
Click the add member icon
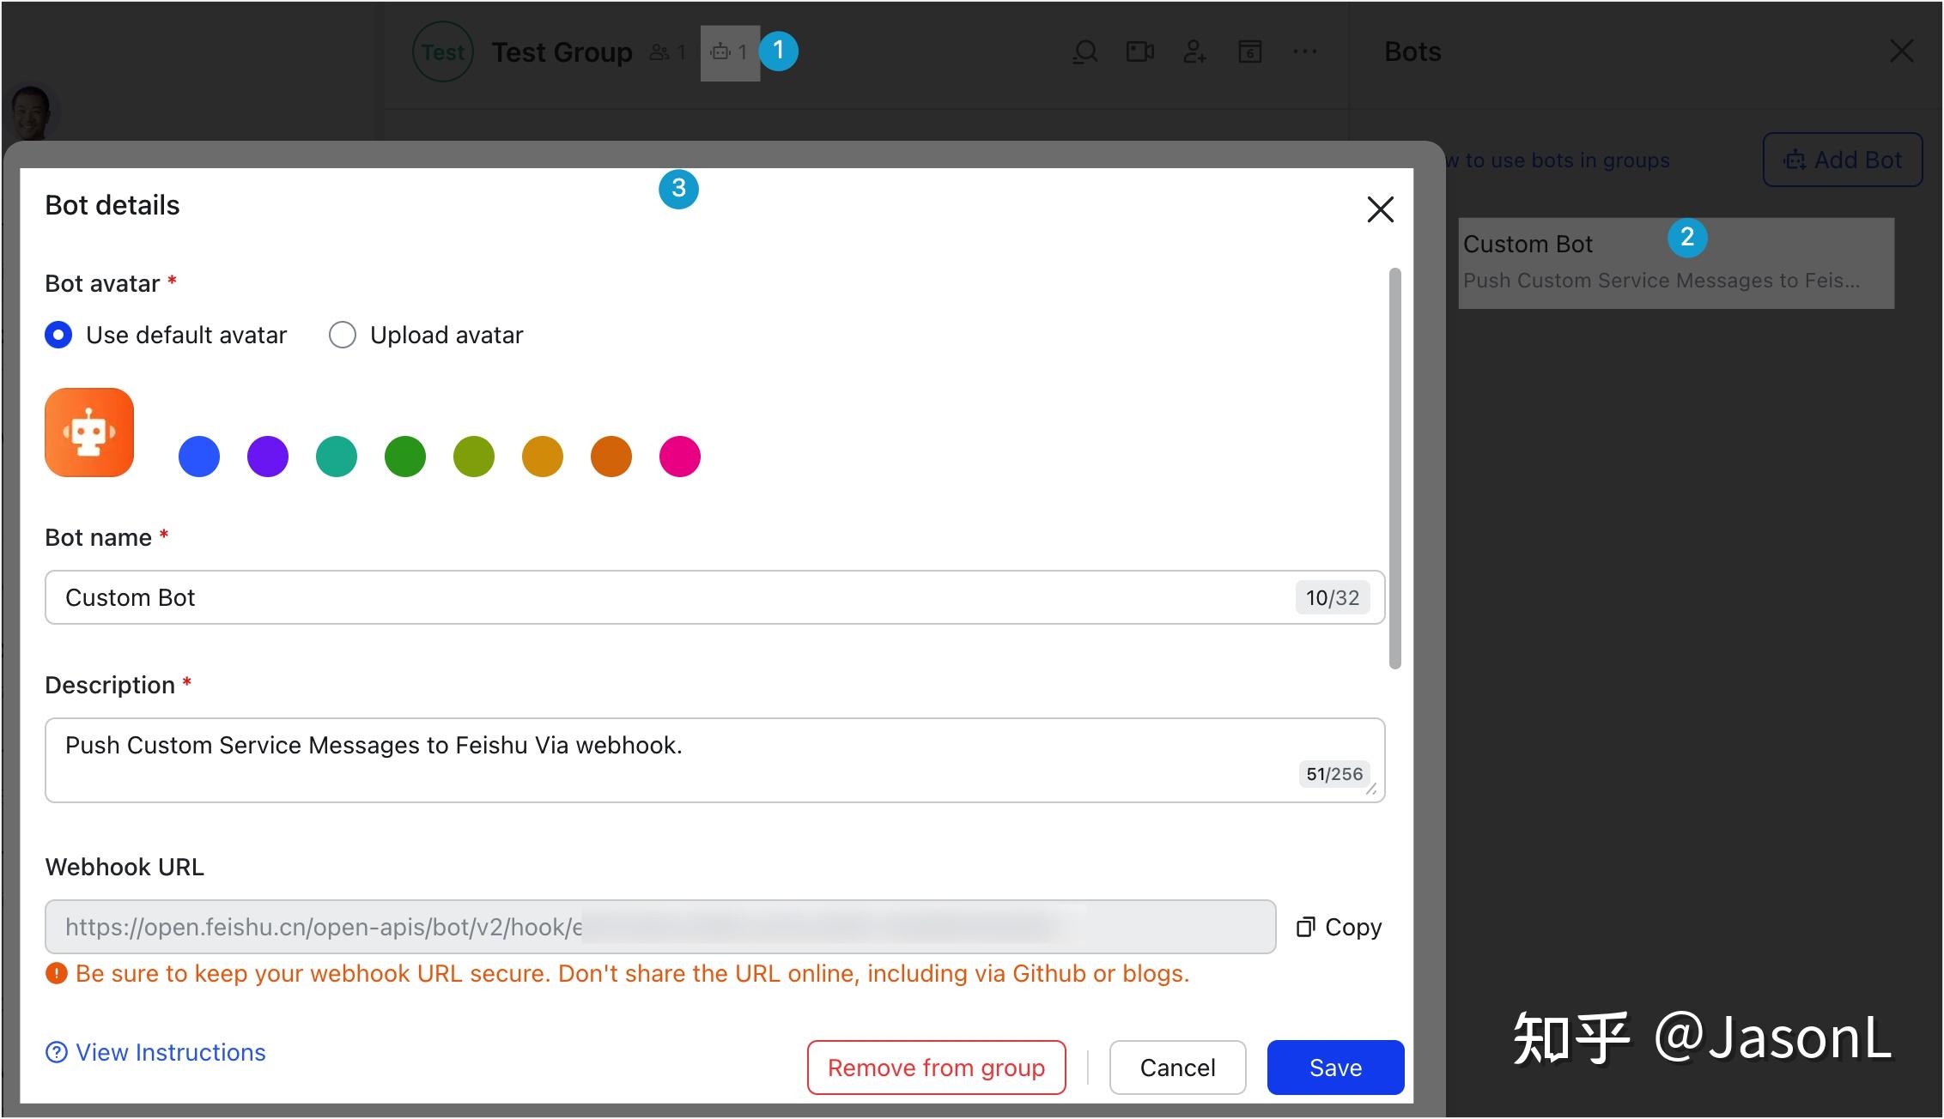point(1194,52)
